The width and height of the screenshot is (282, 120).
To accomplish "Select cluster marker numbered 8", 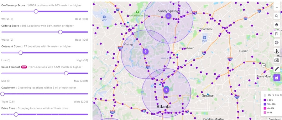I will coord(168,16).
